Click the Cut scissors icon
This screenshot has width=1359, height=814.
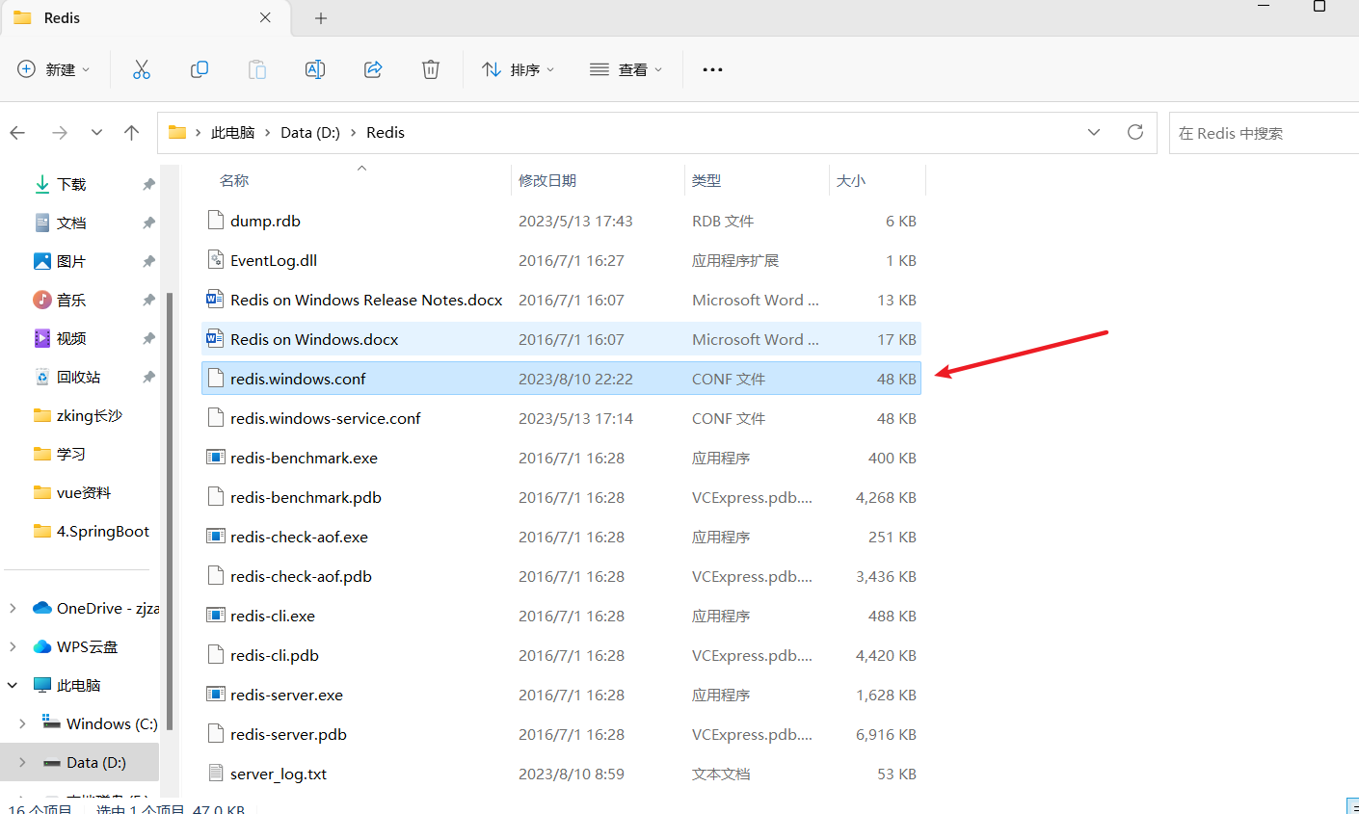click(x=142, y=69)
